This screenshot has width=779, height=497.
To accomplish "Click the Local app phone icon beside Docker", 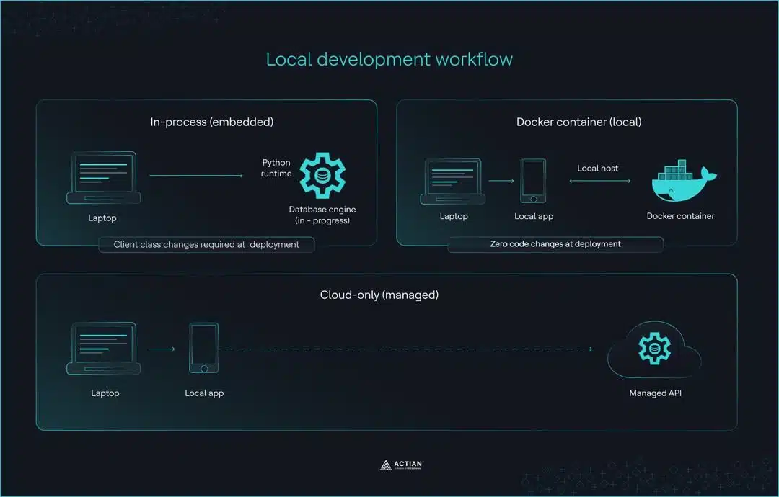I will tap(533, 180).
